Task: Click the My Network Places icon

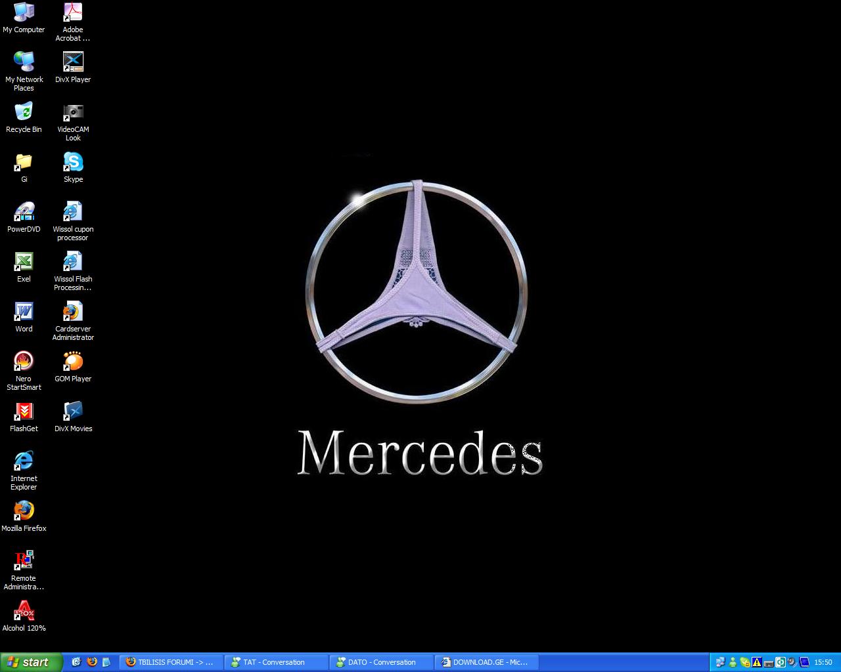Action: click(24, 72)
